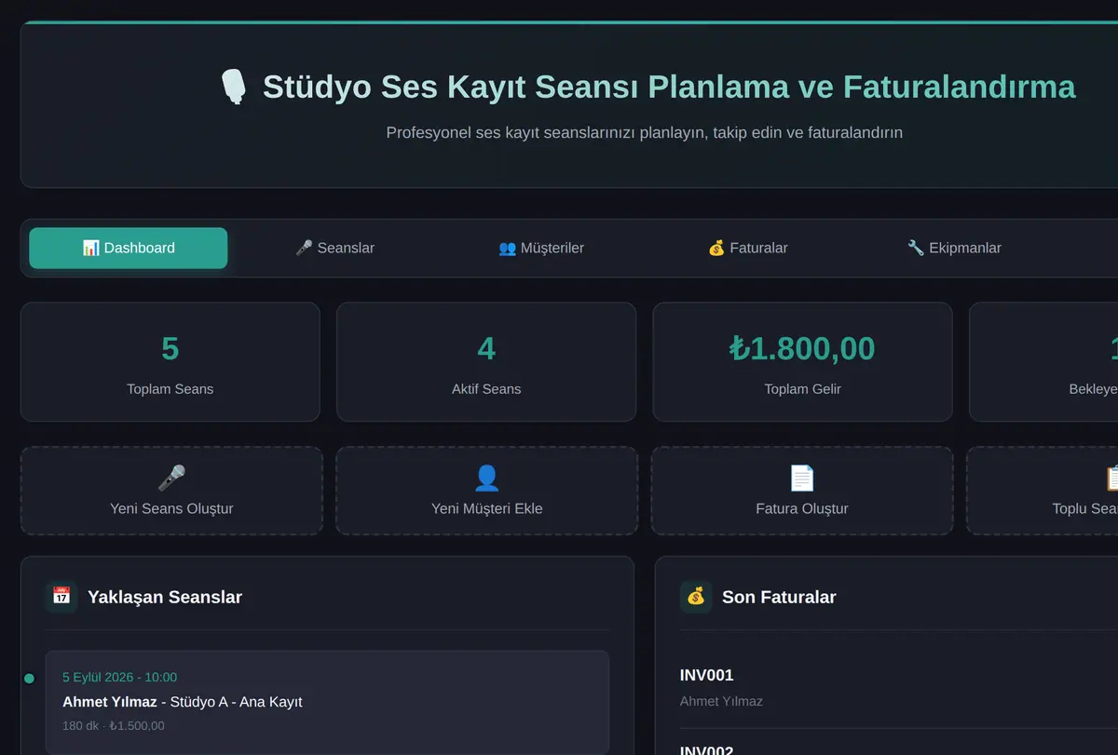
Task: Click the session date 5 Eylül 2026 - 10:00
Action: point(119,677)
